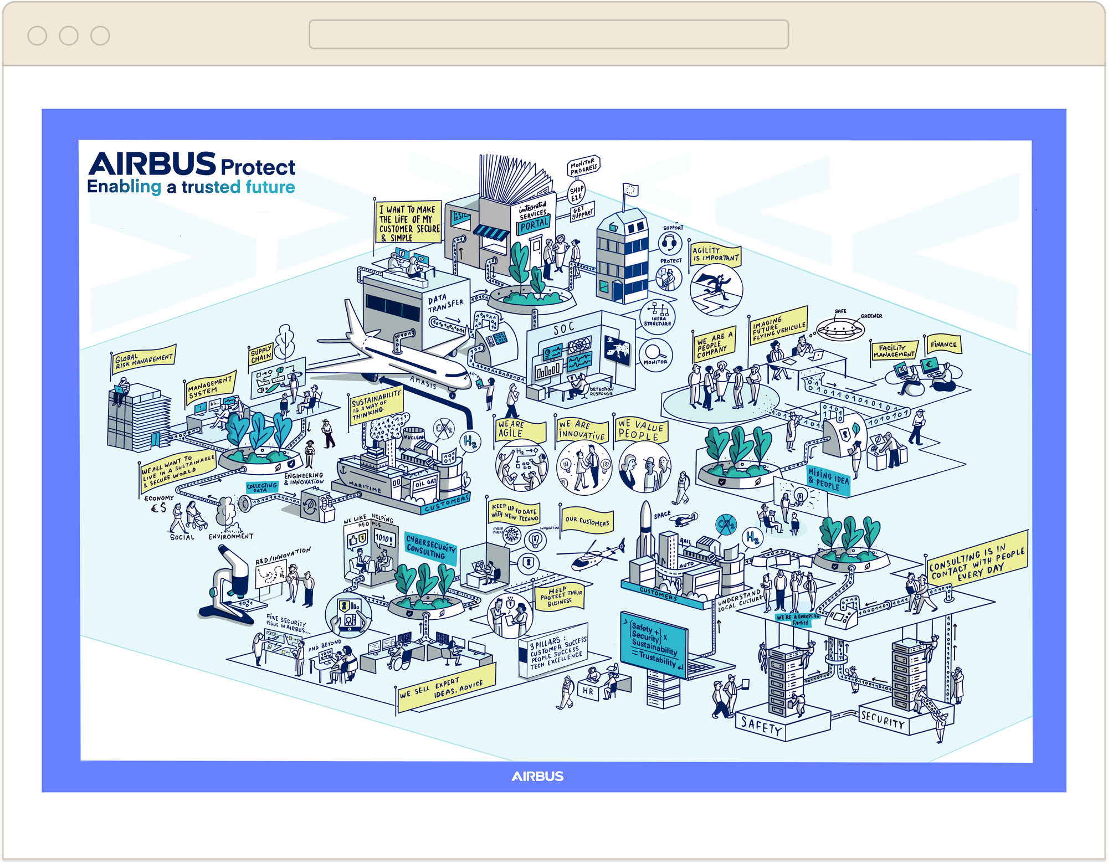Click the 'Shop E2E' sign
Screen dimensions: 1108x863
tap(577, 193)
